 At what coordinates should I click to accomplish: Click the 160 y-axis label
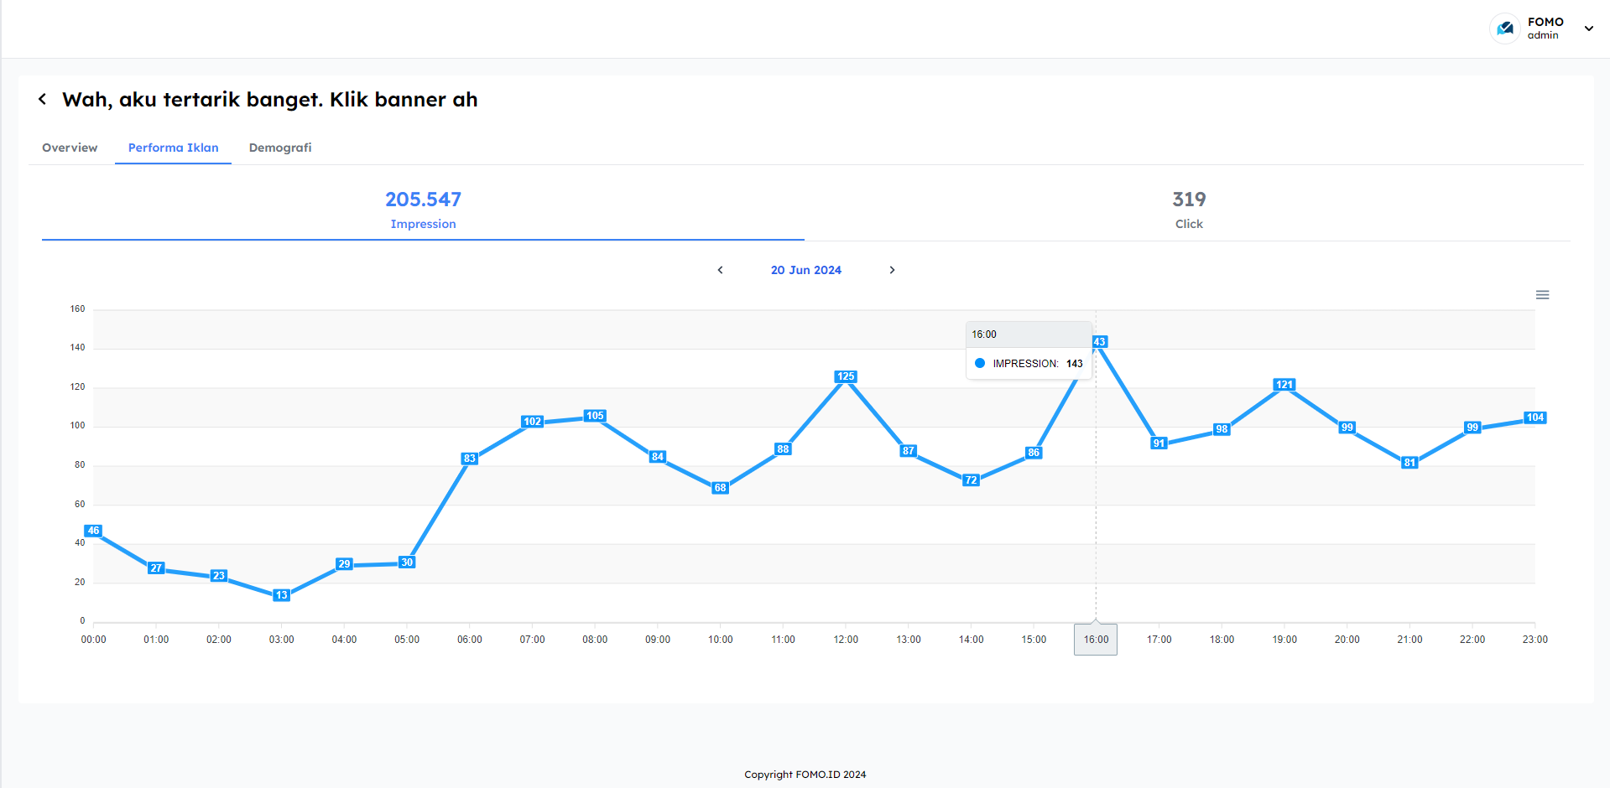point(77,308)
